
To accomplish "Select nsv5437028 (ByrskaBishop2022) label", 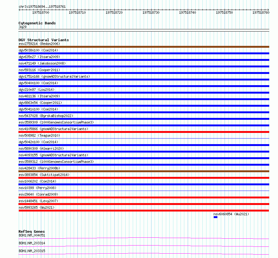I will (x=46, y=116).
